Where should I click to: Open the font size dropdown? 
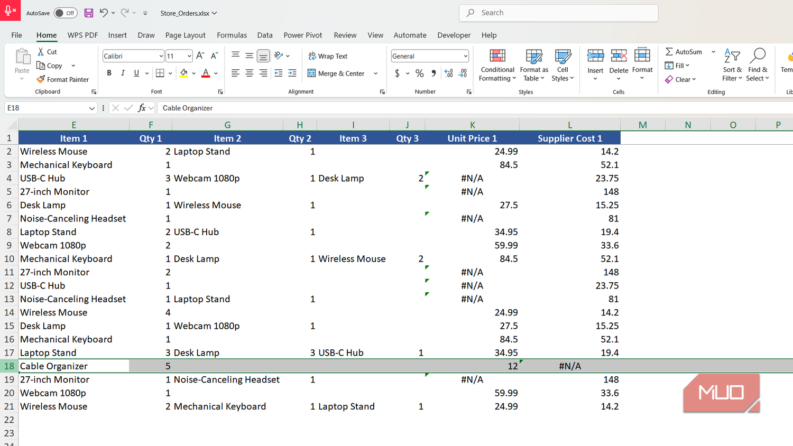[189, 56]
